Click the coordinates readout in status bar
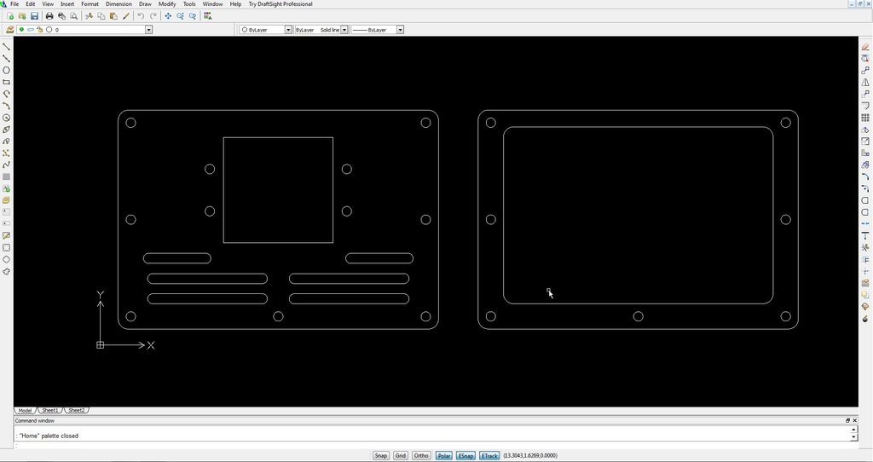 click(530, 455)
